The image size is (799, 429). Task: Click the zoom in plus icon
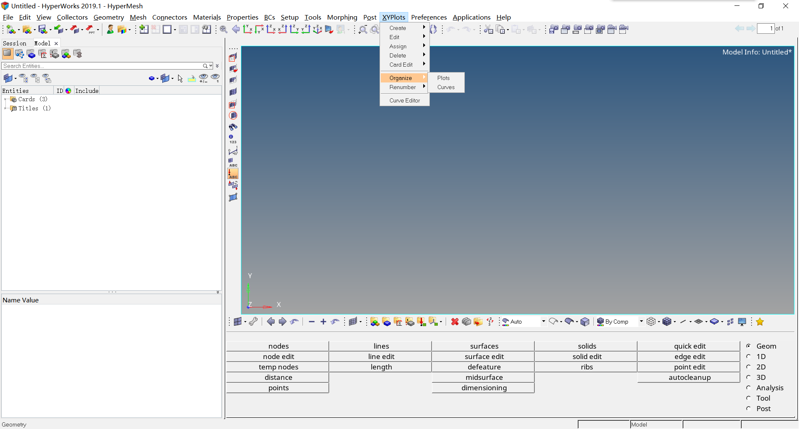pos(323,322)
